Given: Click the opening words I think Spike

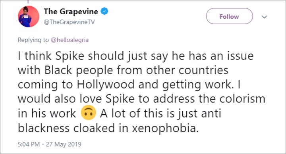Looking at the screenshot, I should [51, 56].
